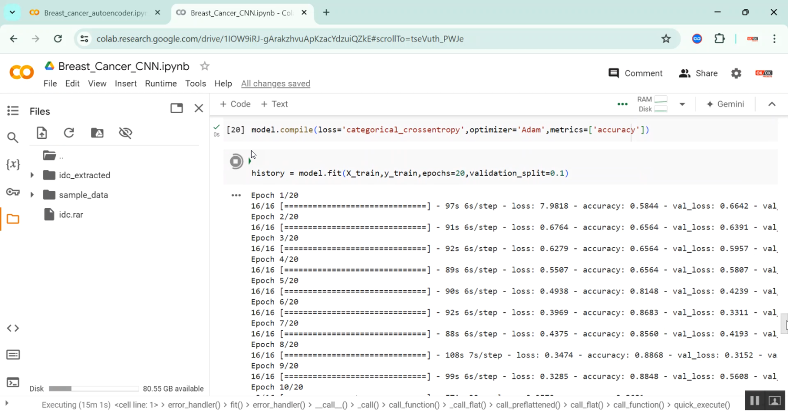Click the Mount Drive folder icon
This screenshot has height=413, width=788.
[x=97, y=133]
